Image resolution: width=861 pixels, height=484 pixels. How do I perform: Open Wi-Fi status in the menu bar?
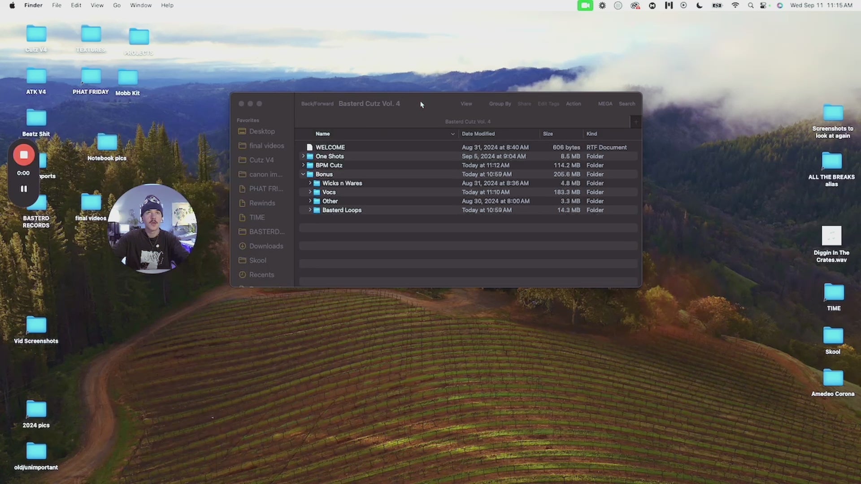coord(735,5)
